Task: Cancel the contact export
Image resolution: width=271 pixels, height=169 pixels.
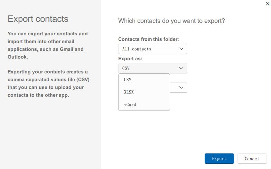Action: (252, 159)
